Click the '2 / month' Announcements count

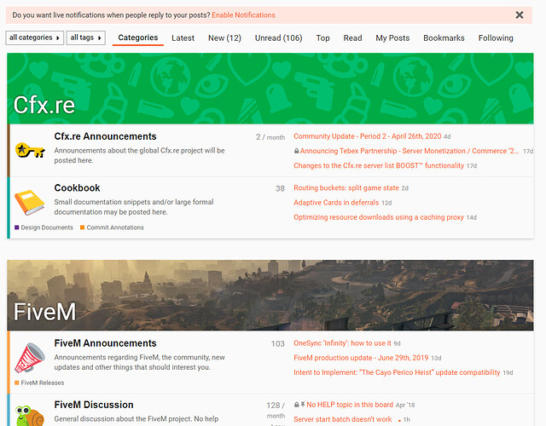coord(270,137)
